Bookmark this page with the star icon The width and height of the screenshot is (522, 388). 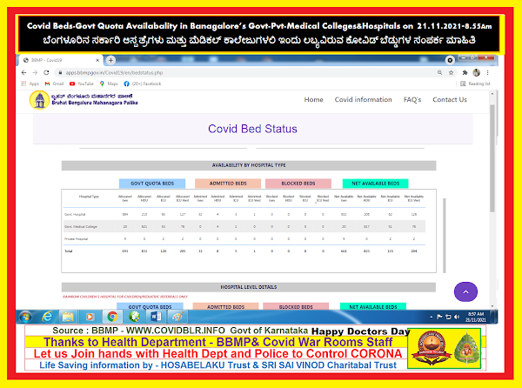point(451,72)
